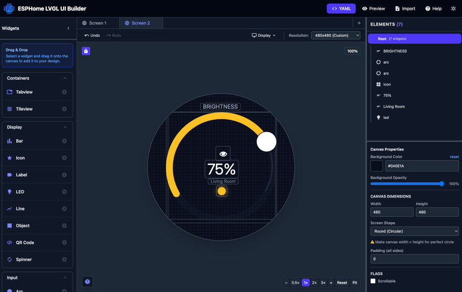Click the eye icon on canvas

tap(223, 154)
